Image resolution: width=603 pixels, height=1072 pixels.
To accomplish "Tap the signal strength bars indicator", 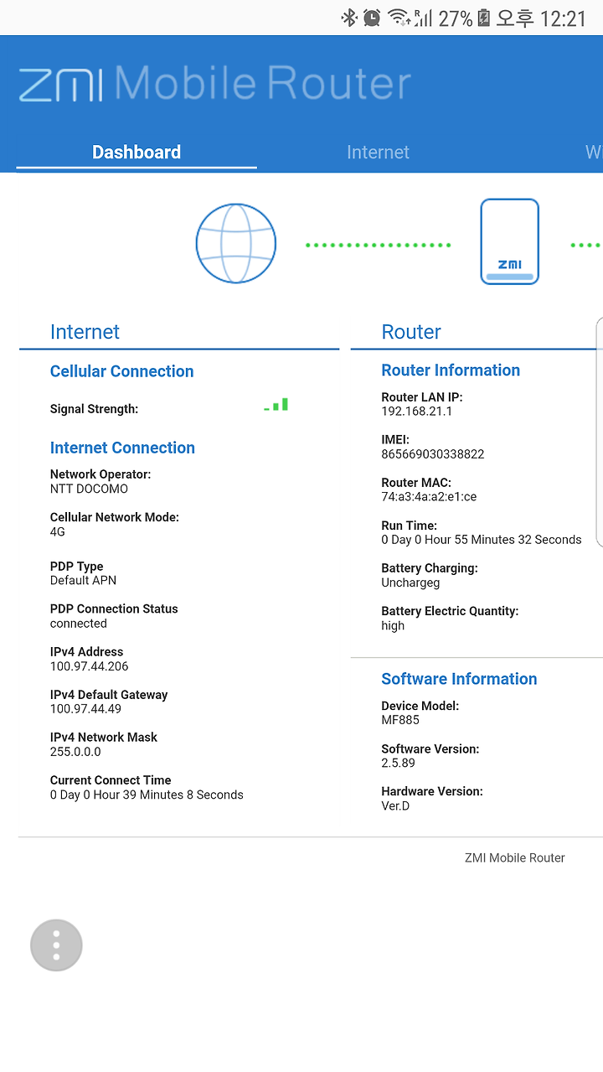I will tap(276, 405).
